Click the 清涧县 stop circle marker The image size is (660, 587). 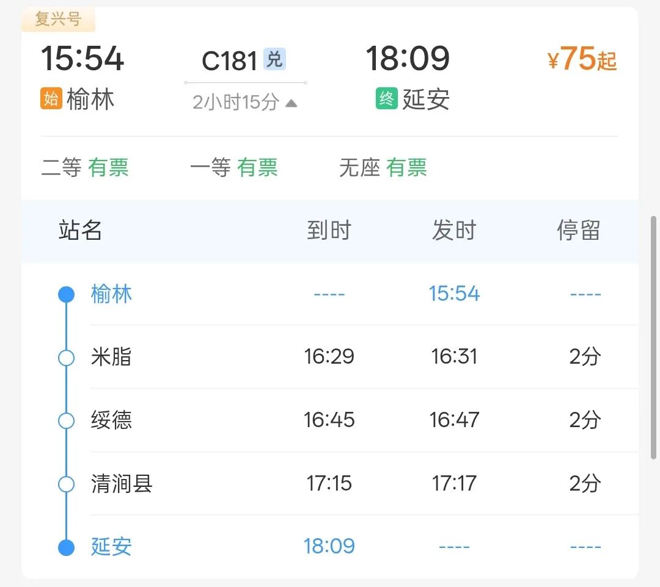coord(66,484)
